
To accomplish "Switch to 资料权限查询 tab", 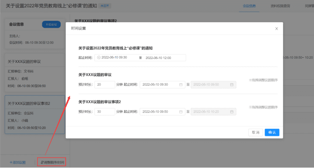I will [280, 6].
